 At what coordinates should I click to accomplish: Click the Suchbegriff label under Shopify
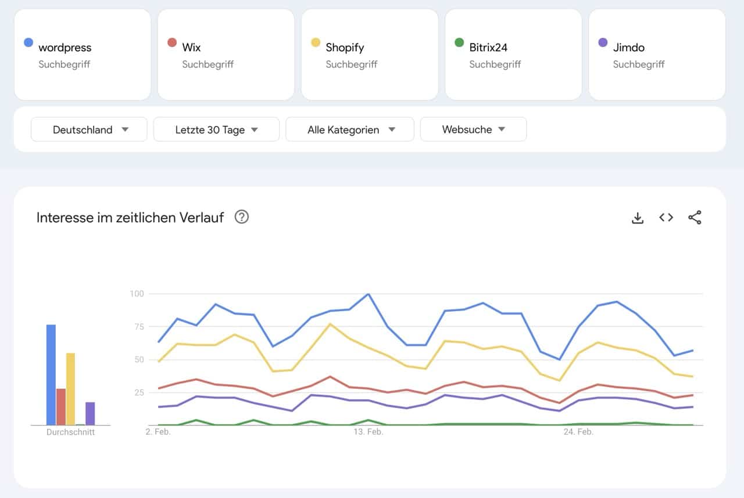[x=352, y=64]
